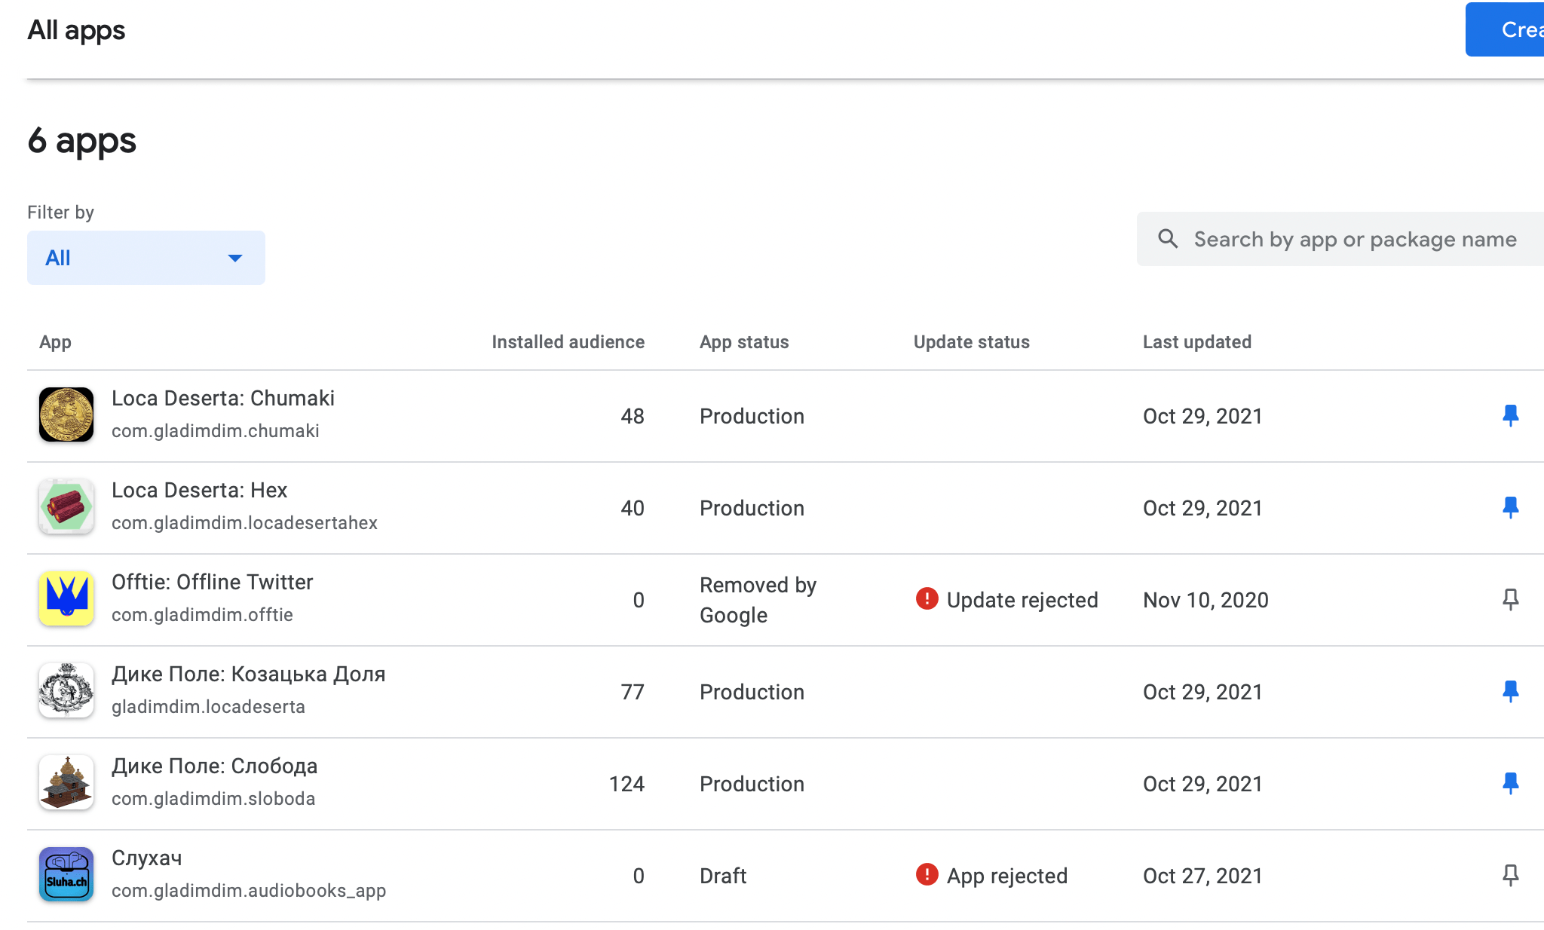Click the App rejected error icon
This screenshot has width=1544, height=930.
click(x=926, y=875)
